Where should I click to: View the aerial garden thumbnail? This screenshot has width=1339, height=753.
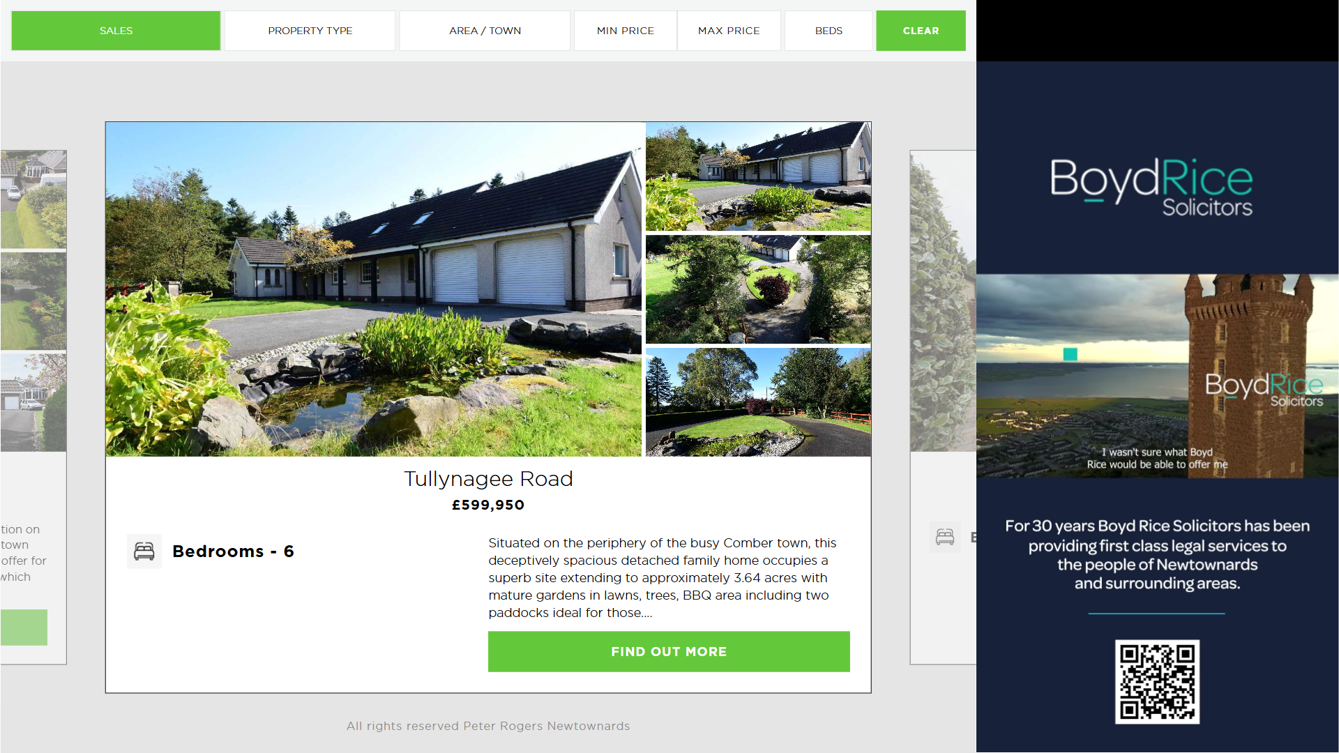pos(758,289)
